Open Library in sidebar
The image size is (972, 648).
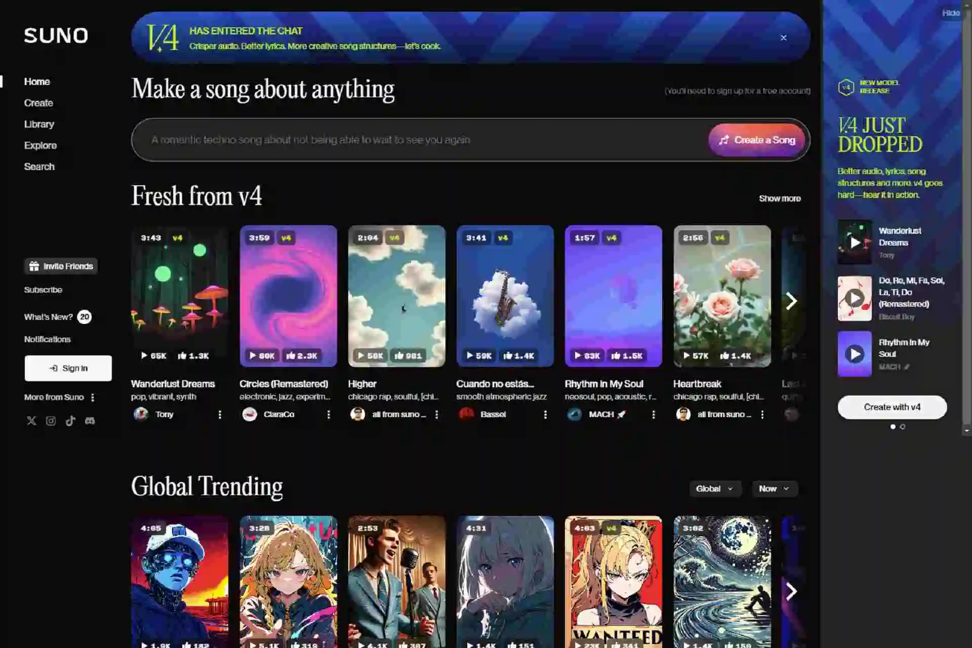coord(39,124)
